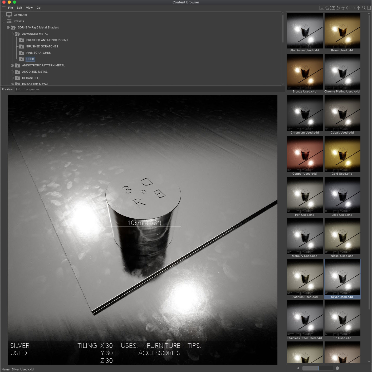Click the thumbnail size slider
Screen dimensions: 372x372
pos(318,368)
